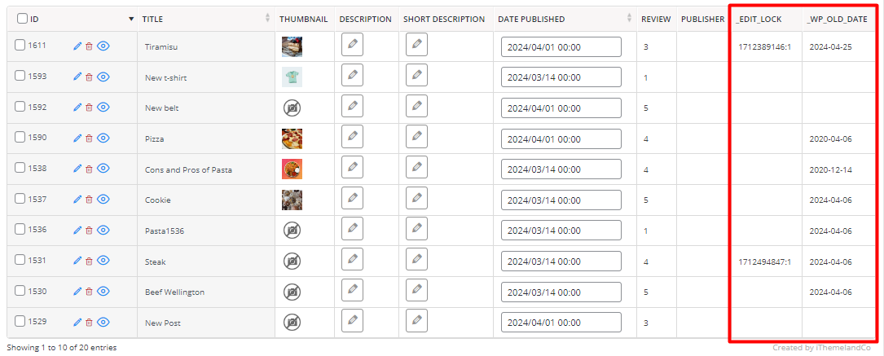Click the eye icon for New Post row
Viewport: 884px width, 356px height.
pyautogui.click(x=103, y=322)
